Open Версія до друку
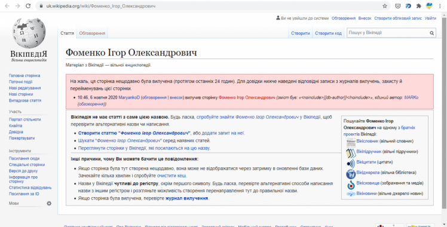The image size is (447, 227). click(23, 171)
